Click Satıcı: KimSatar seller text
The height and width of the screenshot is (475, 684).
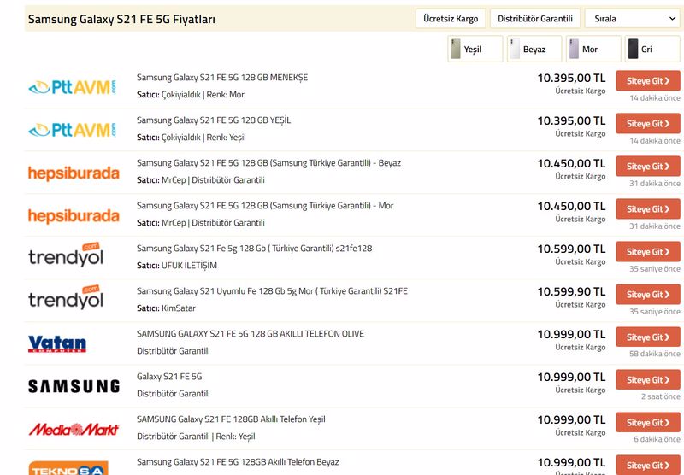pos(166,308)
